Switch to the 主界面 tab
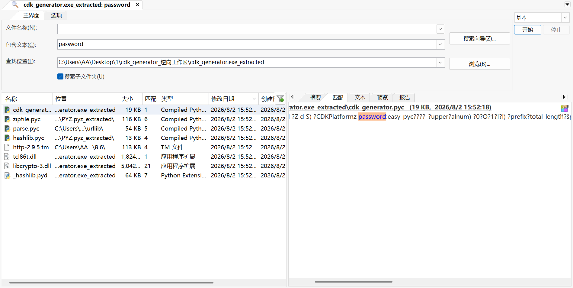This screenshot has height=288, width=573. [x=31, y=15]
